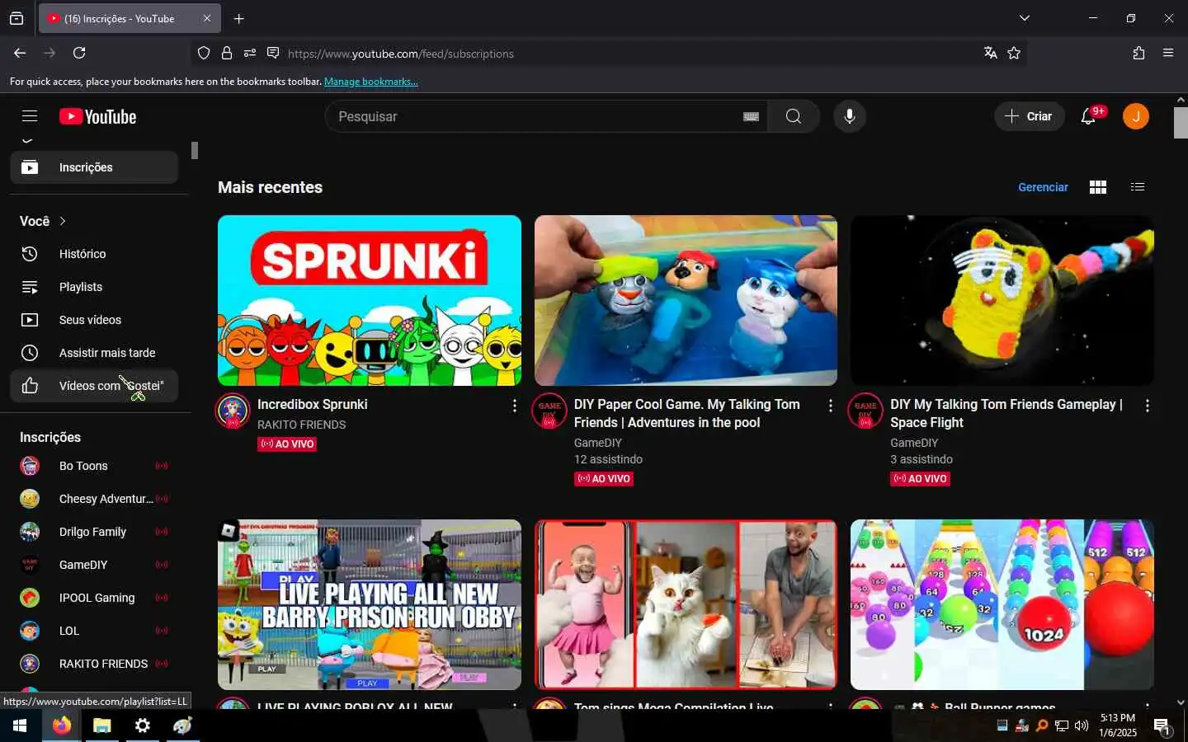Open Cheesy Adventures subscription channel
This screenshot has height=742, width=1188.
[x=94, y=499]
